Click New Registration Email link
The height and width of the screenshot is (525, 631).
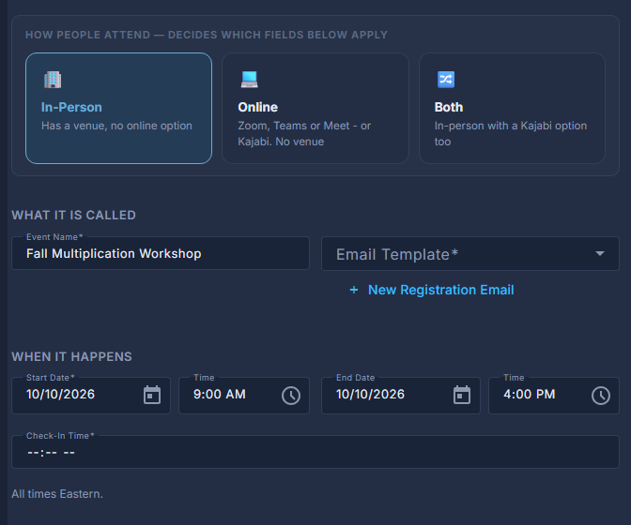point(440,290)
